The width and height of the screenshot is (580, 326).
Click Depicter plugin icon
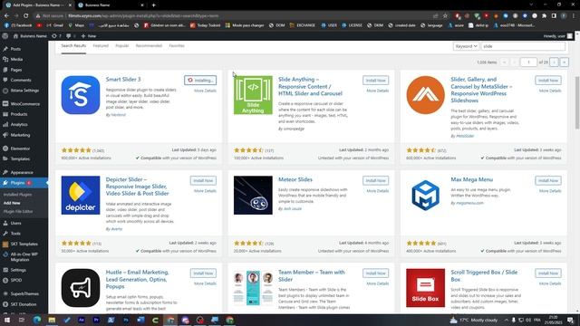click(x=81, y=196)
